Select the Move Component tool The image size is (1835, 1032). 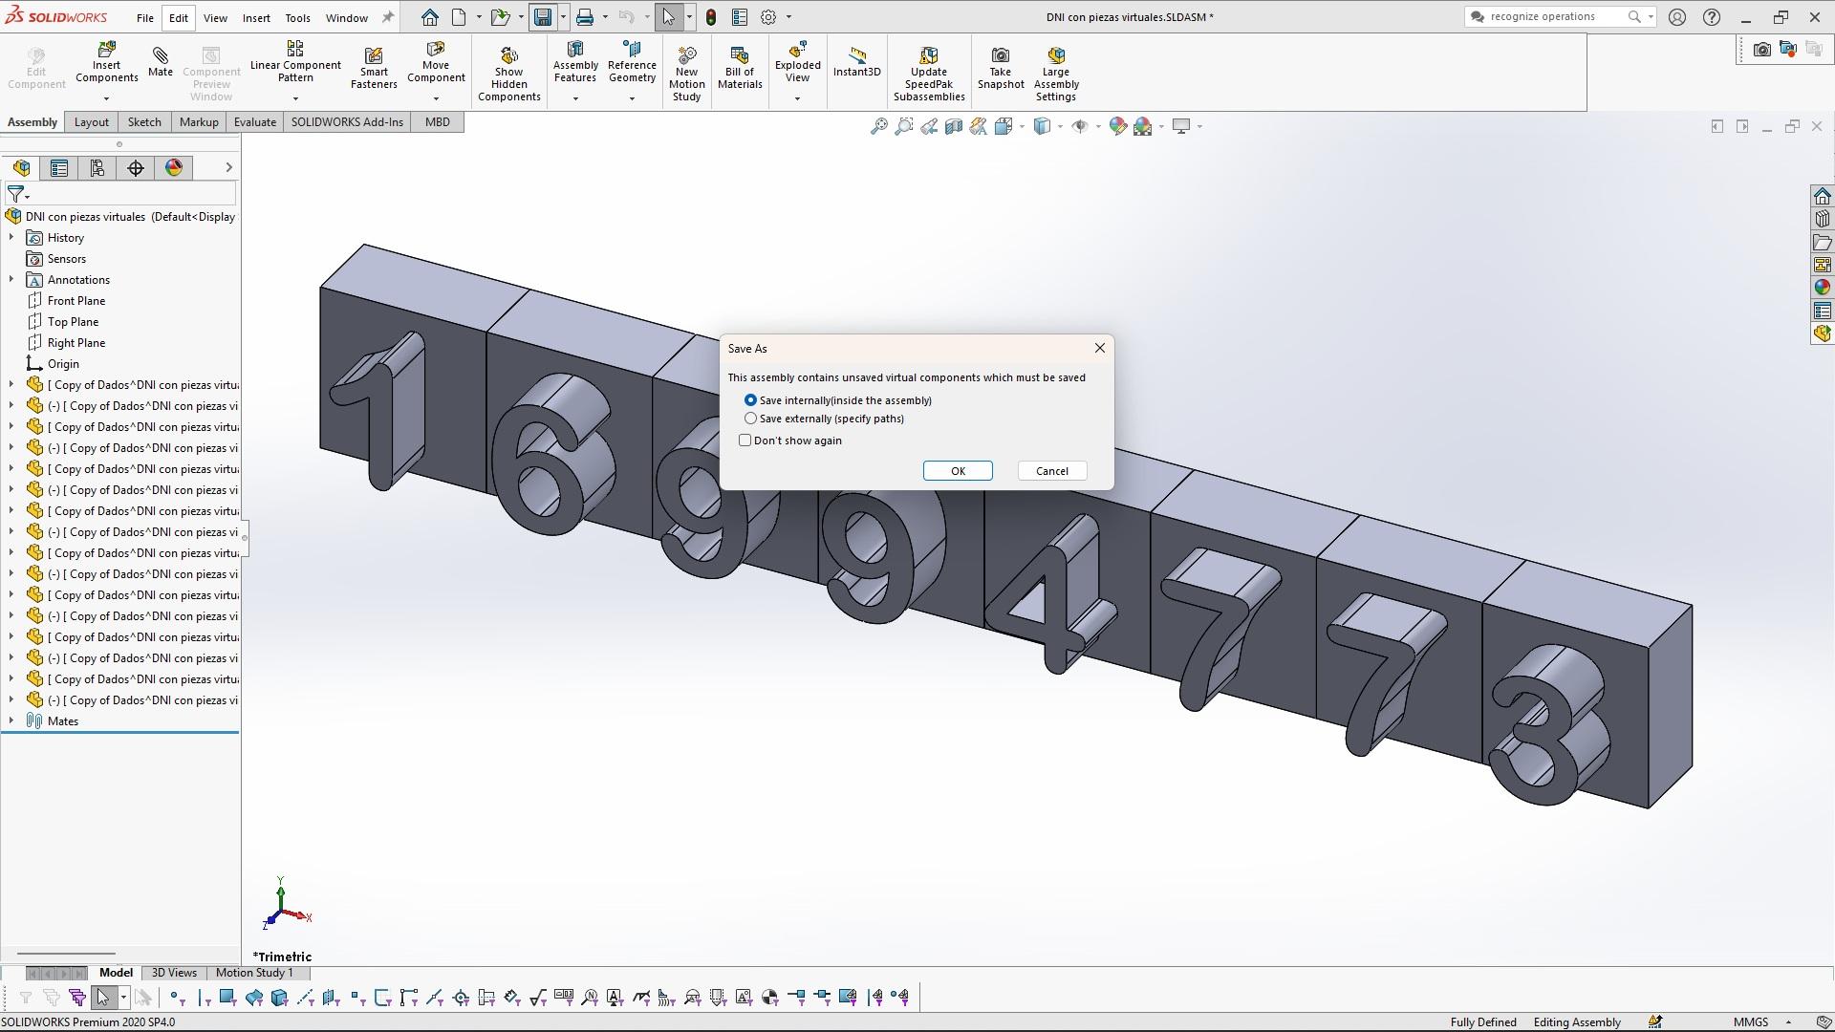click(x=436, y=63)
